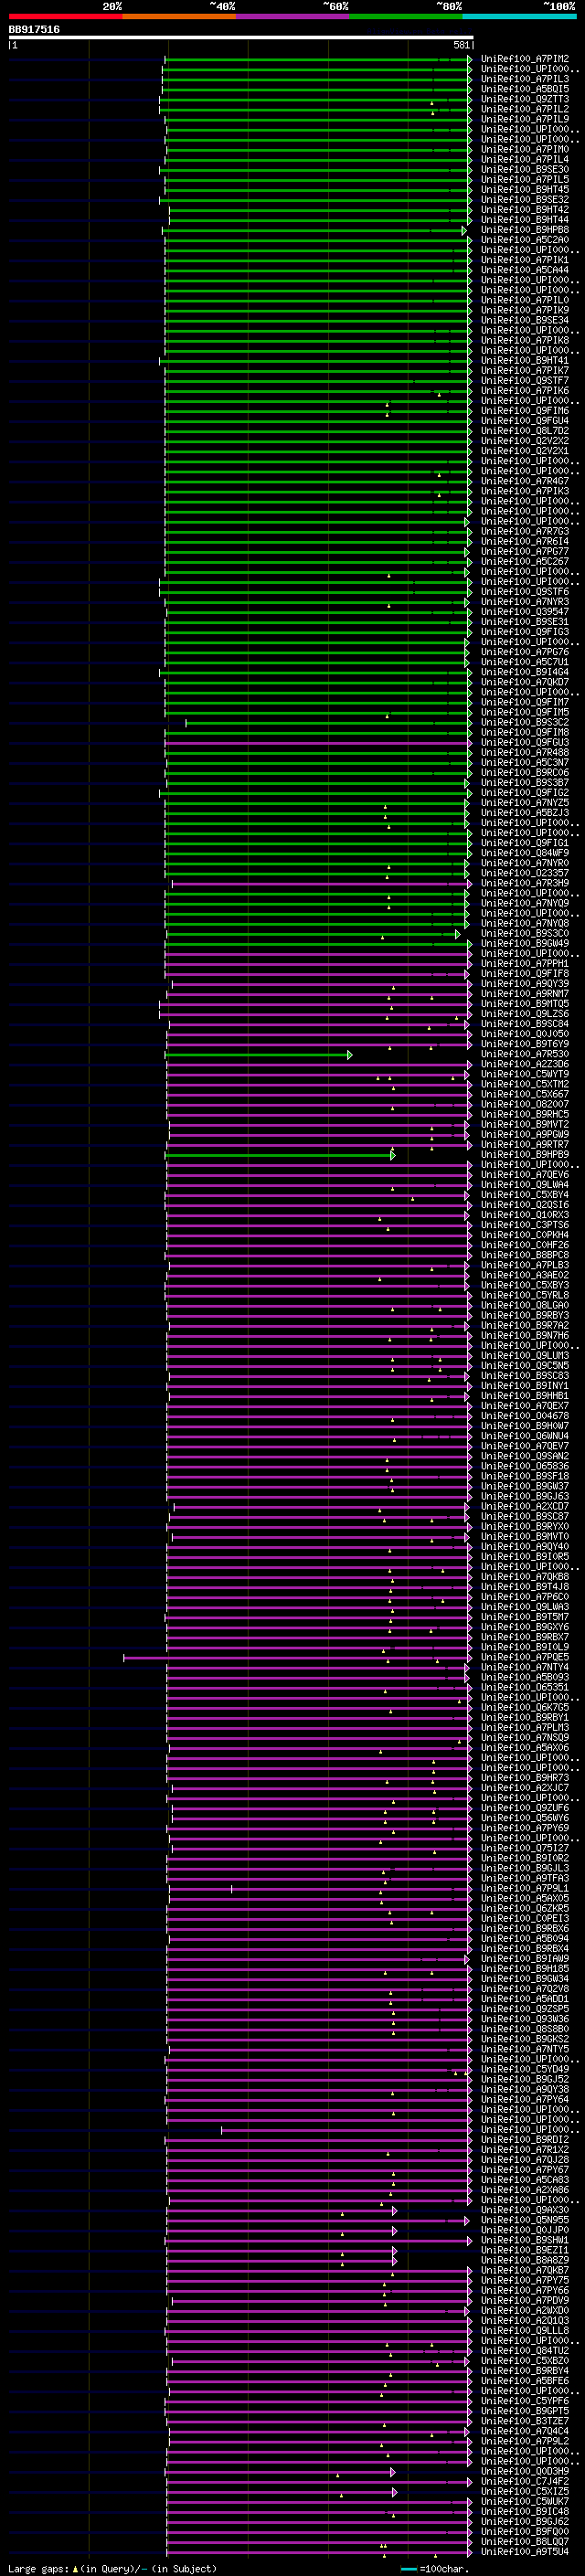Select the UniRef100_A7PPH1 label

point(525,964)
